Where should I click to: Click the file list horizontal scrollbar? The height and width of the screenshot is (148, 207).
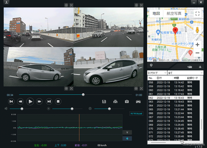pos(158,143)
